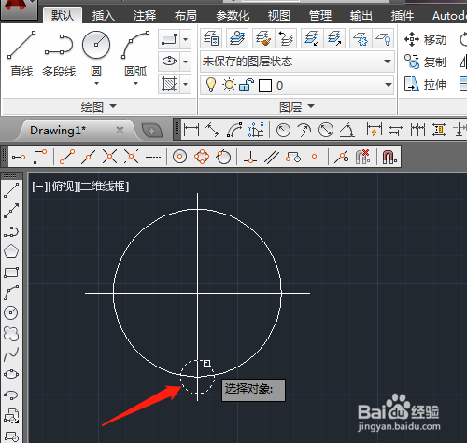The width and height of the screenshot is (467, 443).
Task: Expand the 绘图 panel arrow
Action: point(113,106)
